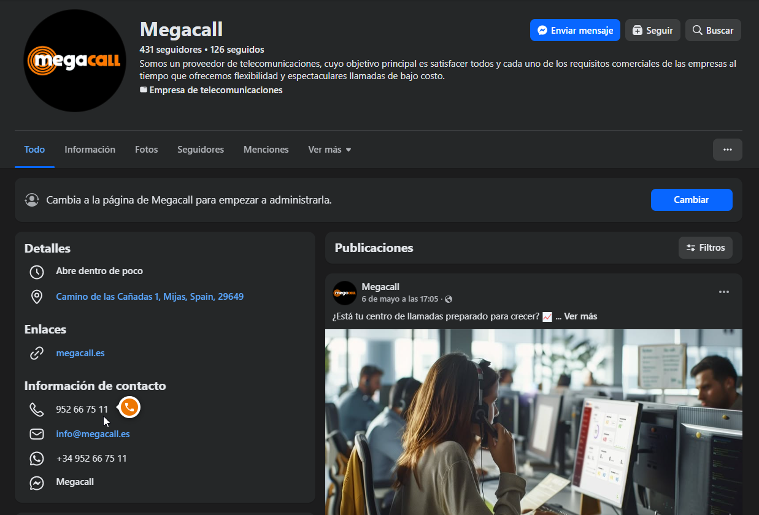The width and height of the screenshot is (759, 515).
Task: Click Empresa de telecomunicaciones category text
Action: pyautogui.click(x=216, y=90)
